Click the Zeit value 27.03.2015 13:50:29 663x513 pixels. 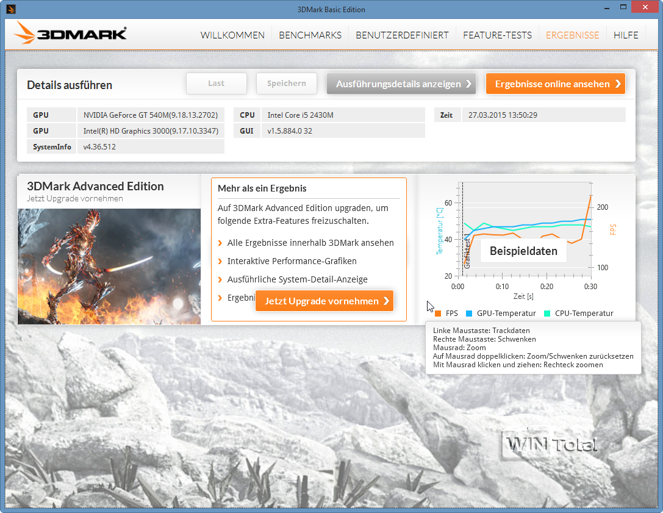coord(544,115)
